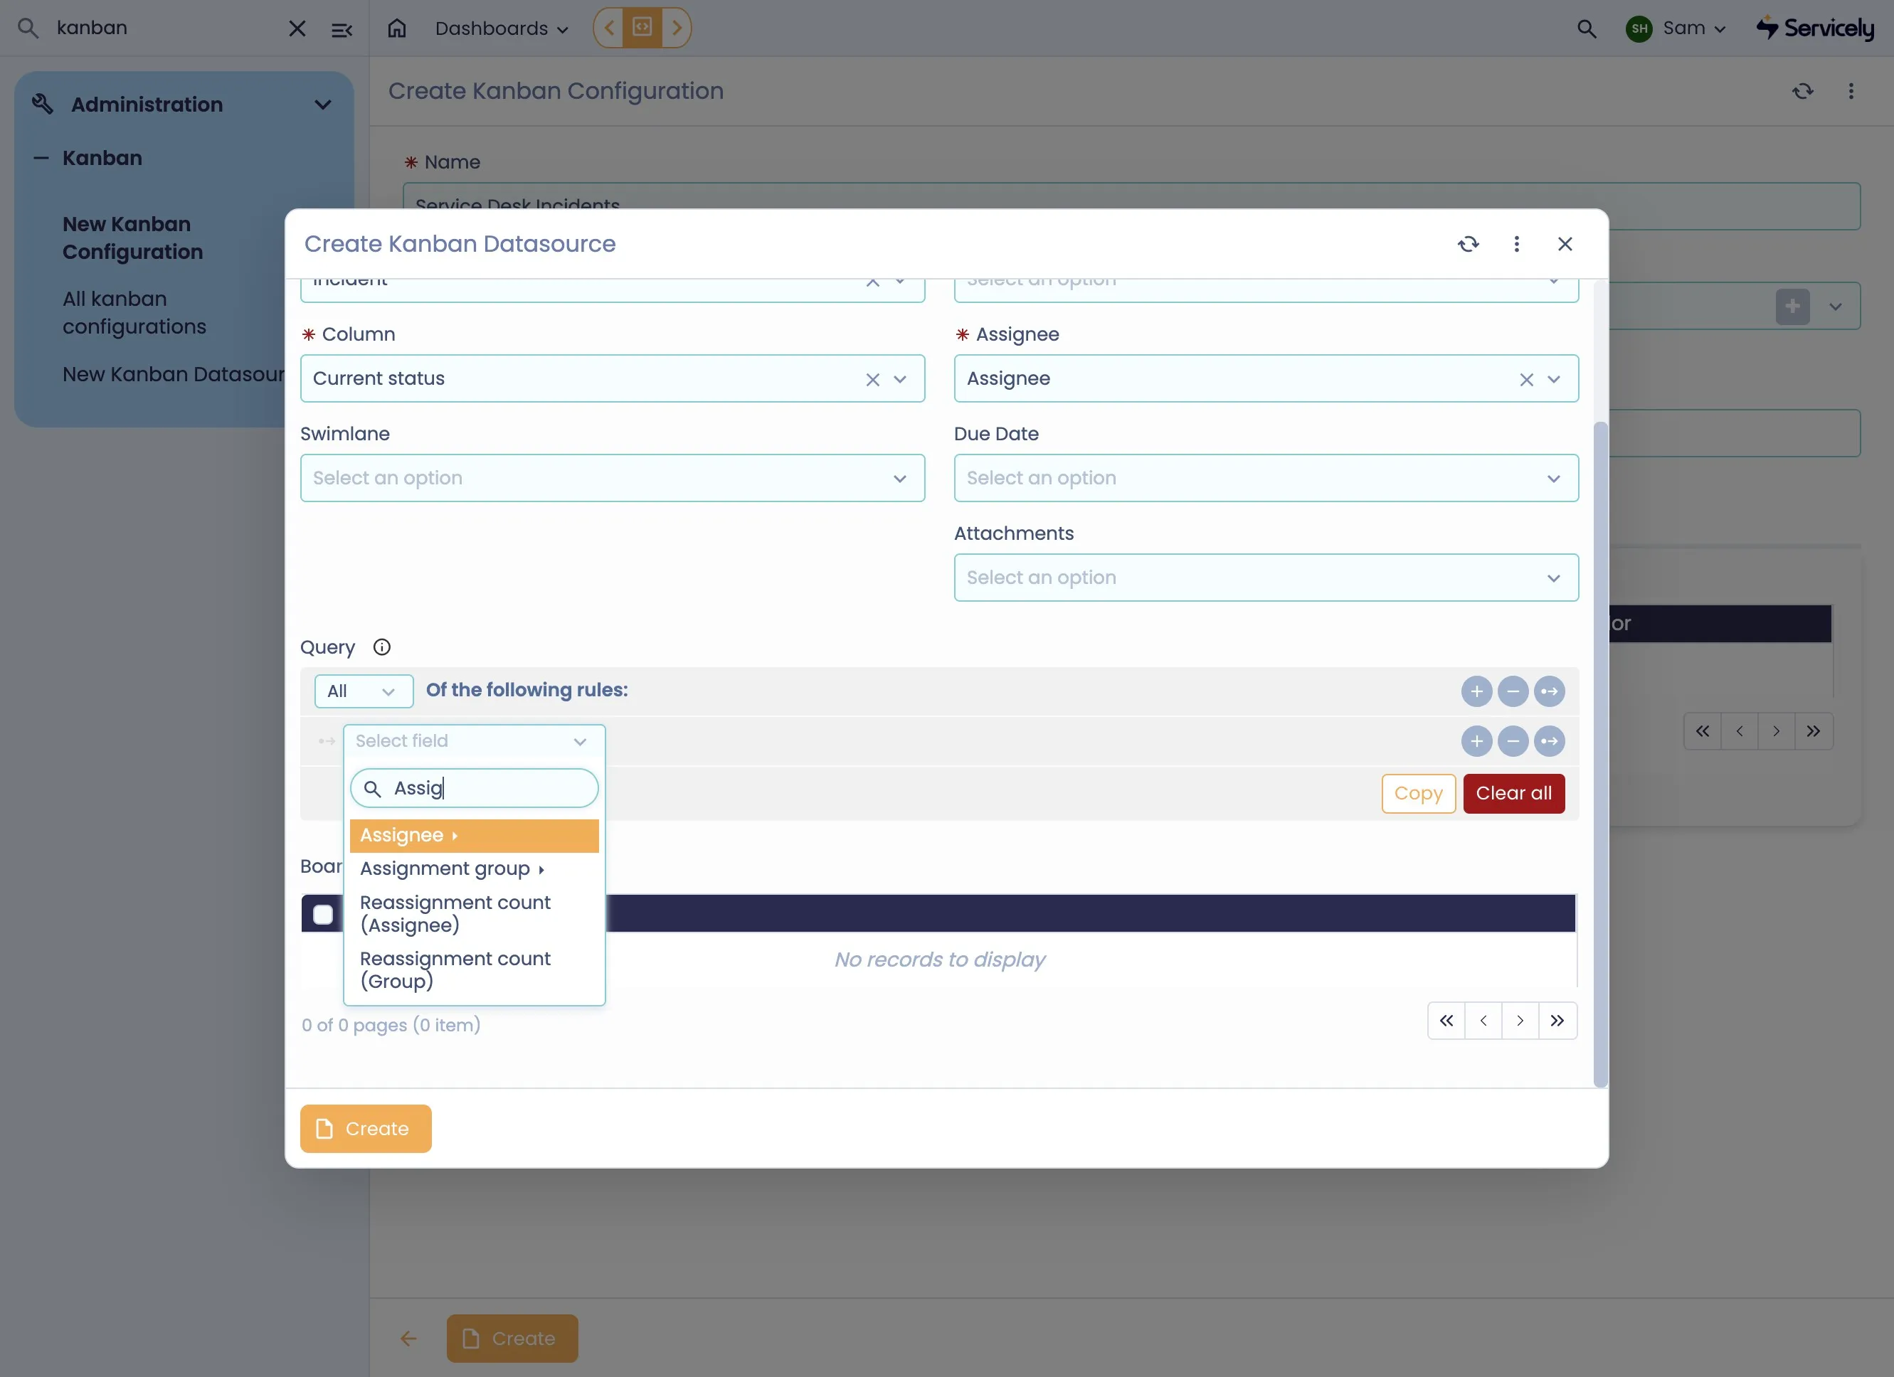Viewport: 1894px width, 1377px height.
Task: Clear the kanban search text
Action: pyautogui.click(x=297, y=28)
